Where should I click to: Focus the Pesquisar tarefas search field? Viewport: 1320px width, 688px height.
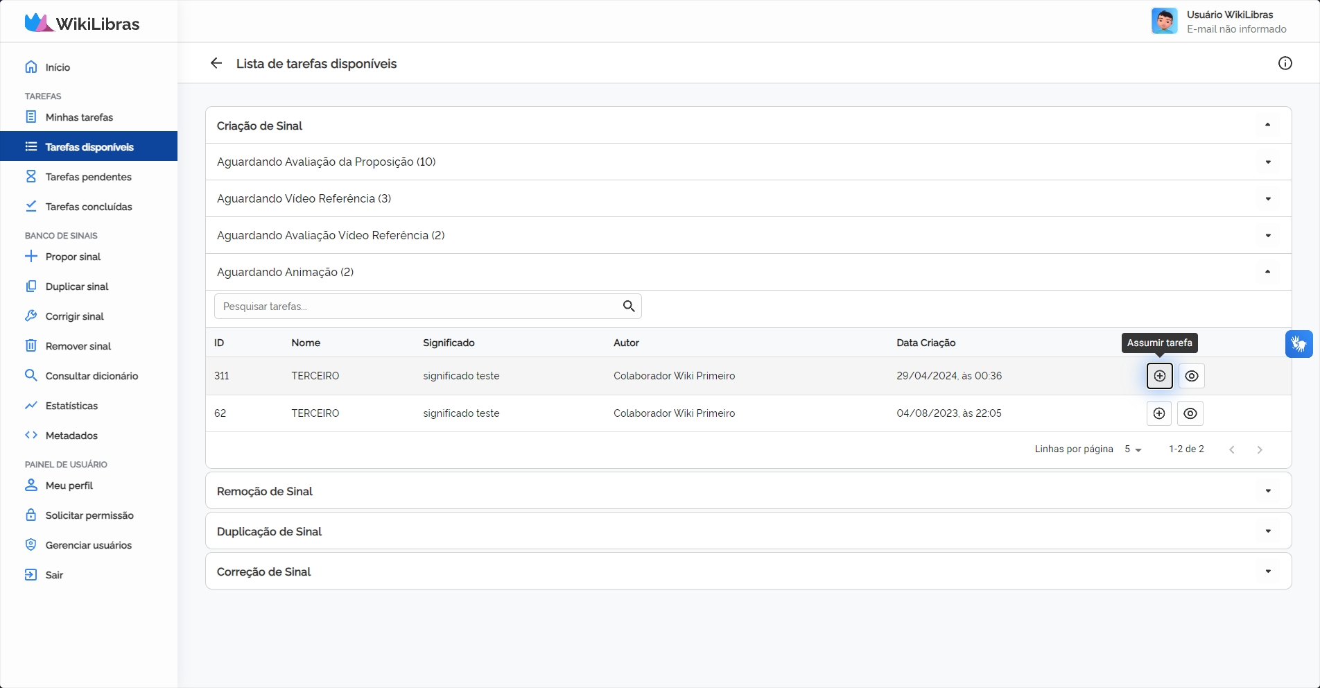(416, 307)
